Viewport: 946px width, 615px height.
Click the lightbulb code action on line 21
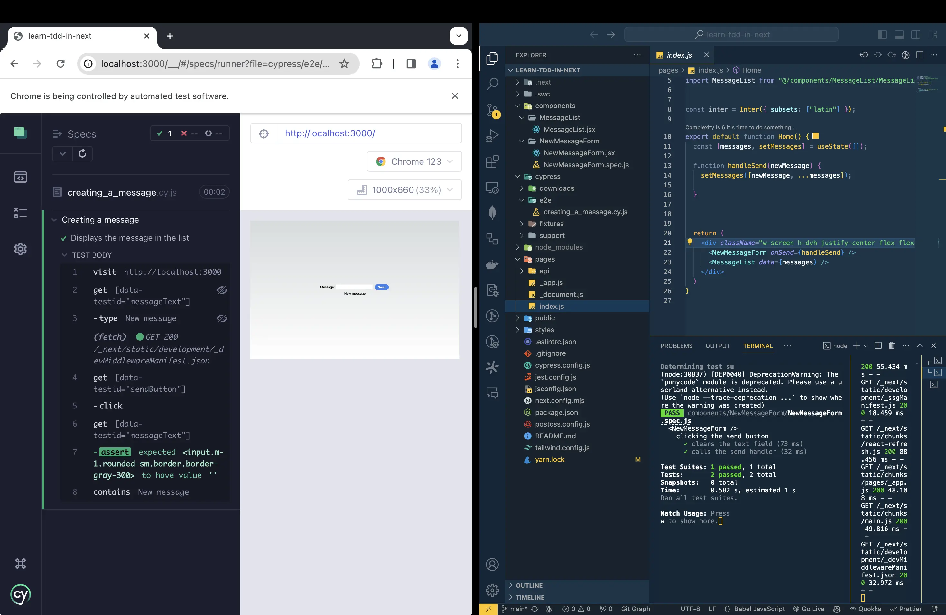point(690,242)
